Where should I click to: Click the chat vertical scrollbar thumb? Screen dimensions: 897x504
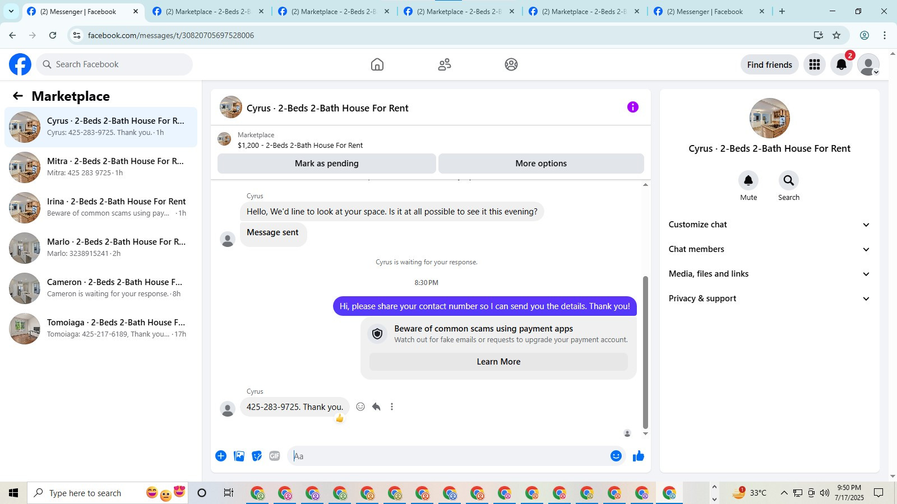(x=645, y=352)
